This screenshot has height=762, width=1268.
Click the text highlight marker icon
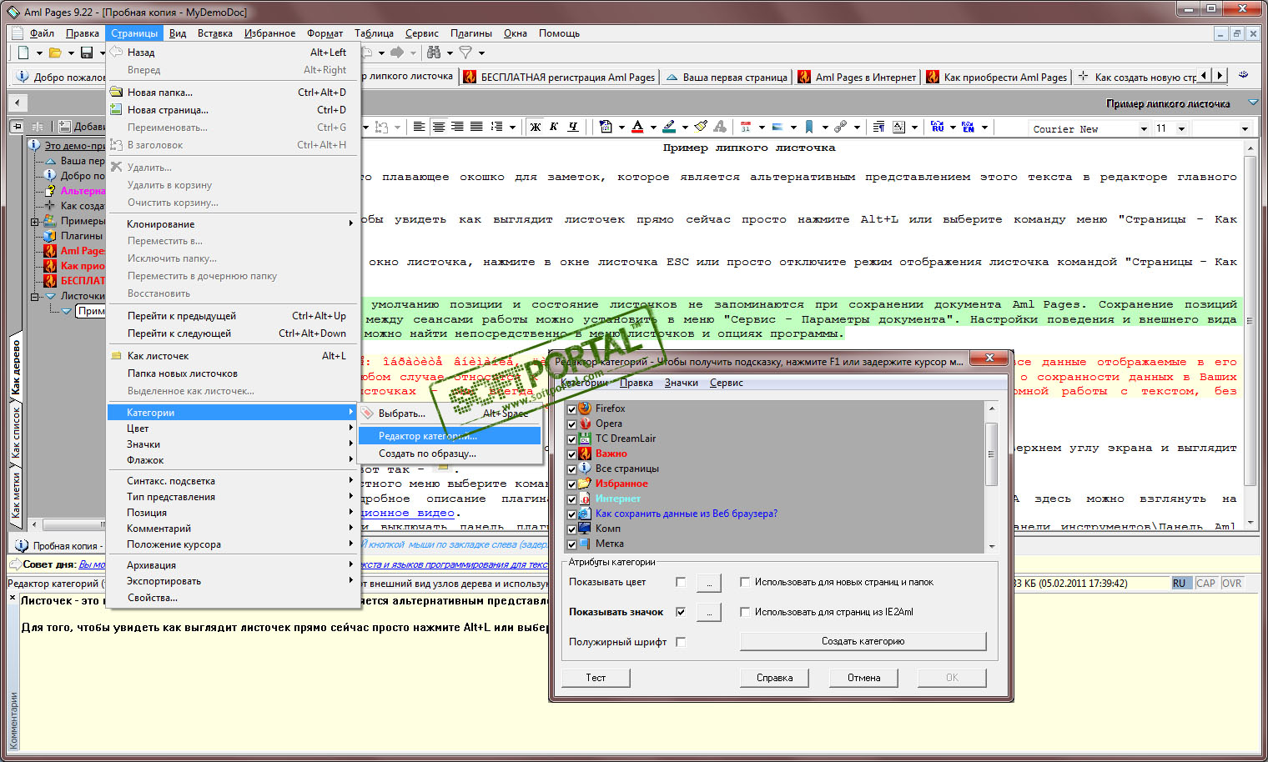[x=669, y=127]
